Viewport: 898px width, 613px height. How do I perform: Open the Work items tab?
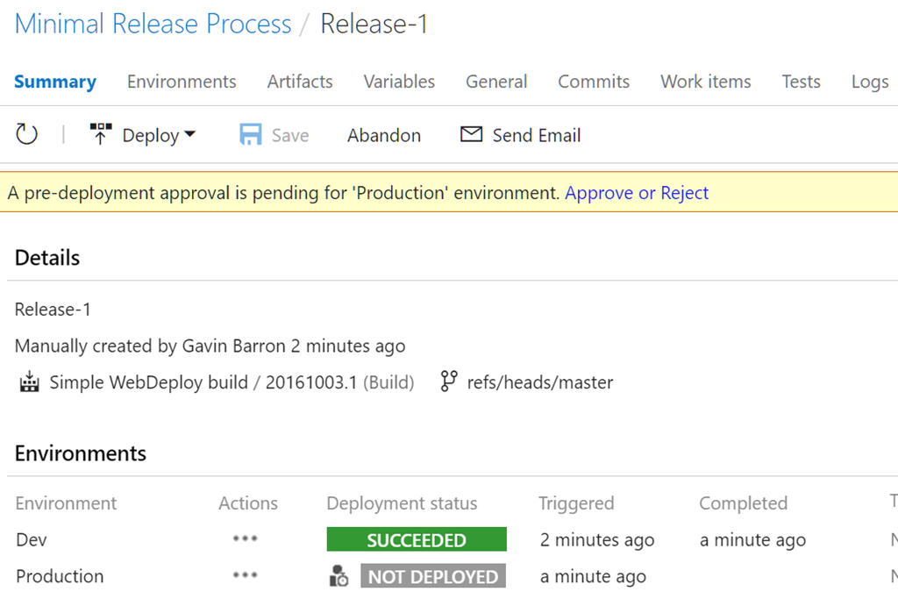click(x=705, y=82)
